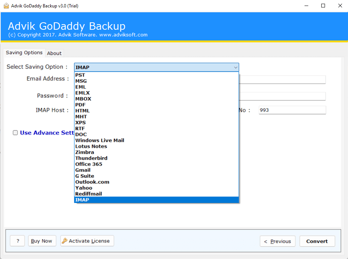
Task: Choose PST from saving options list
Action: point(156,75)
